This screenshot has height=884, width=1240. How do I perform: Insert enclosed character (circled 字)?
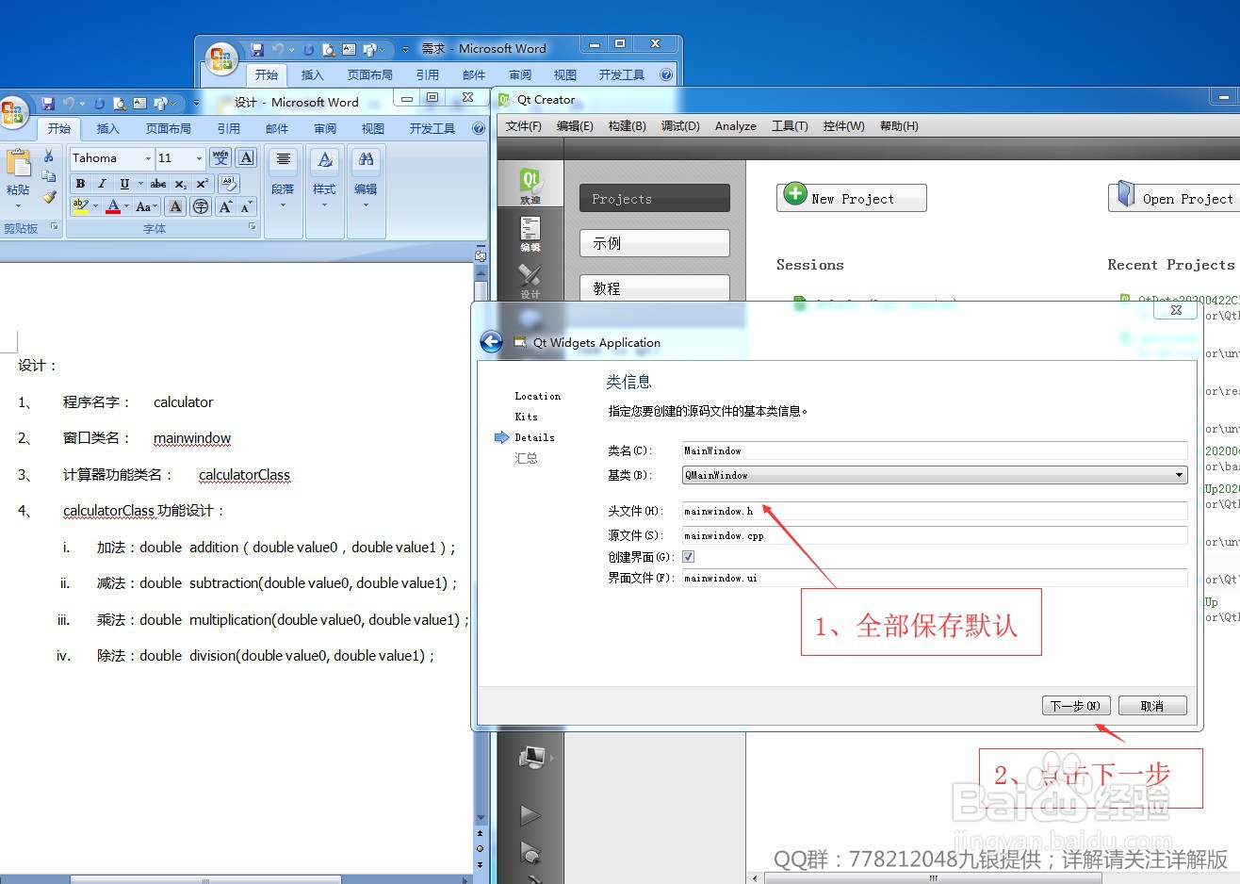click(x=201, y=206)
